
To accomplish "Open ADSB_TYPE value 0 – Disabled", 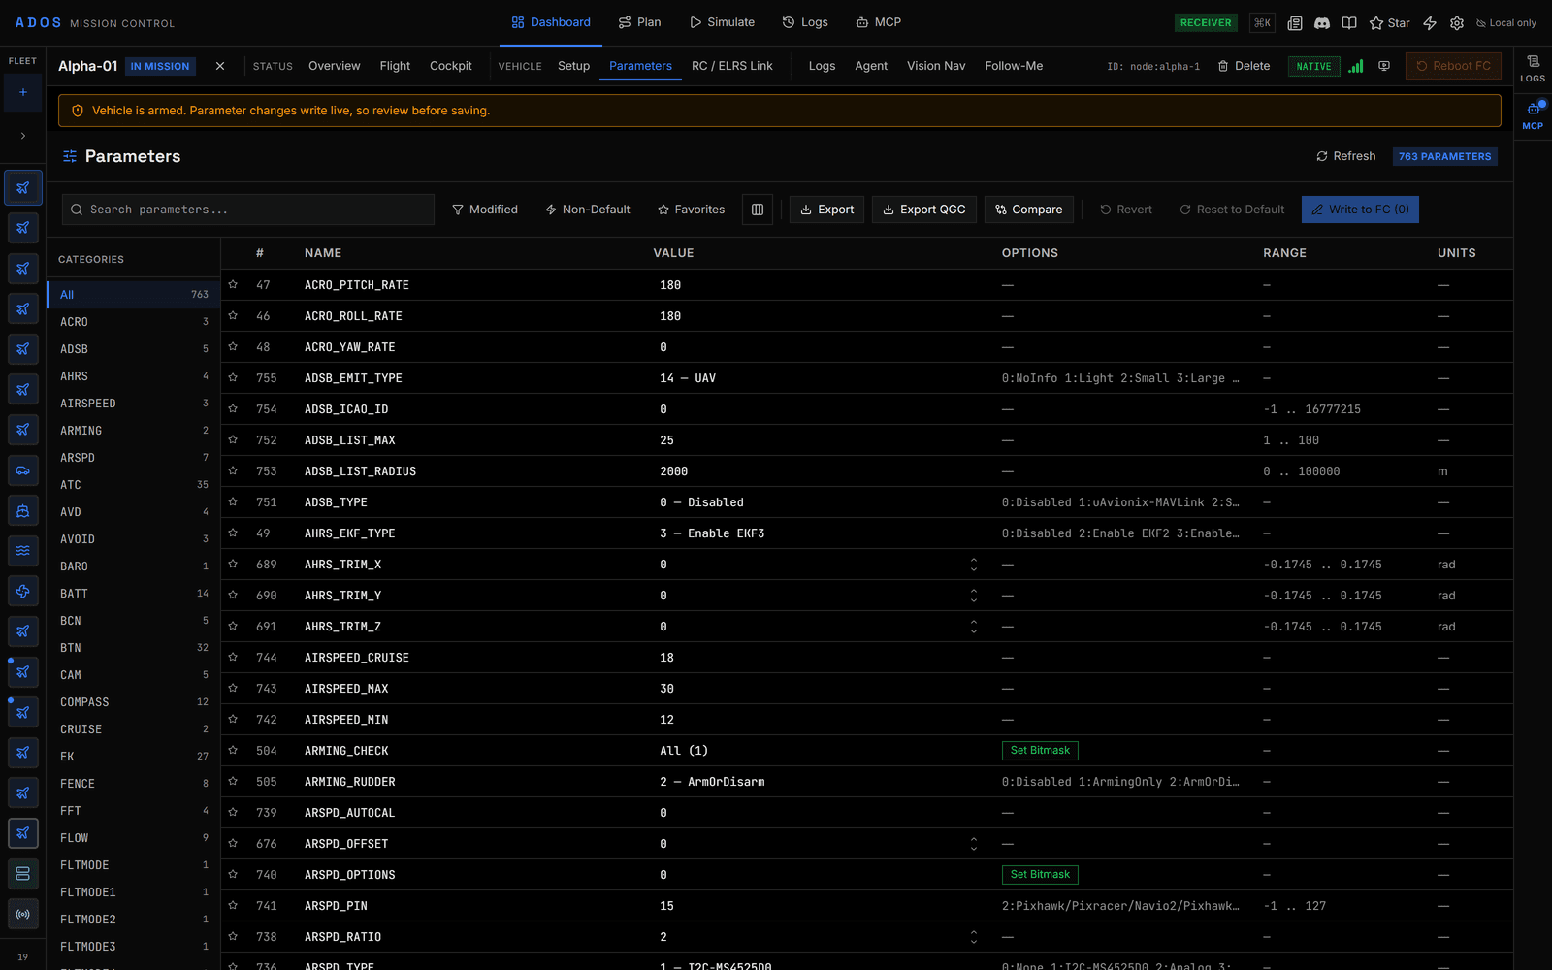I will tap(702, 502).
